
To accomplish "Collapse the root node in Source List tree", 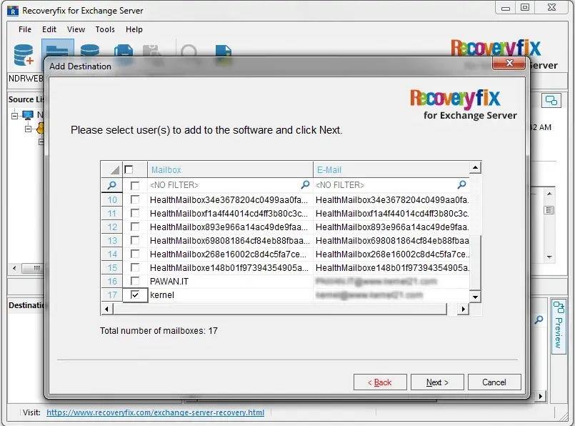I will pyautogui.click(x=14, y=116).
